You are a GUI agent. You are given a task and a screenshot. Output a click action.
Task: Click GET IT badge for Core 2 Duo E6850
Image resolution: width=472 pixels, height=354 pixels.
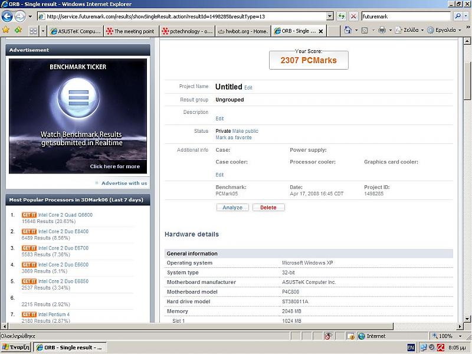(29, 281)
